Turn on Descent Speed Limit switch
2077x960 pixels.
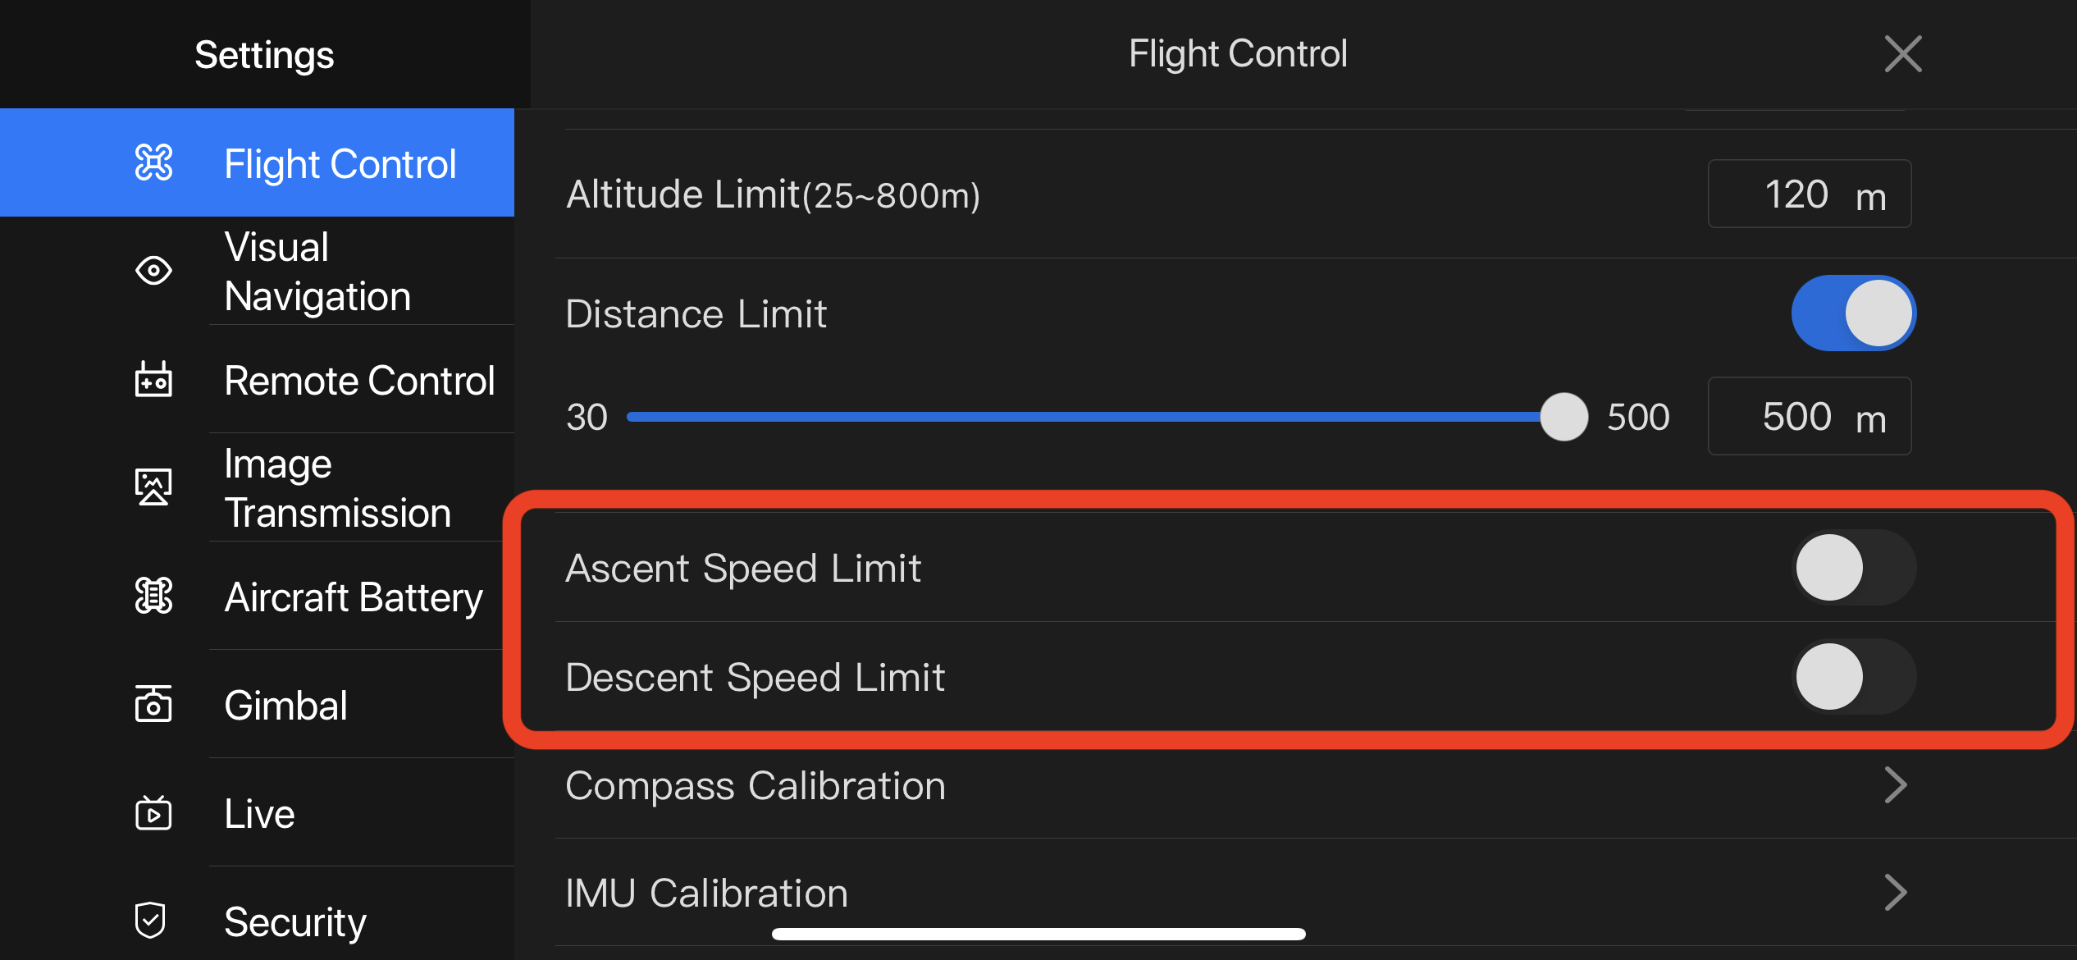point(1854,676)
